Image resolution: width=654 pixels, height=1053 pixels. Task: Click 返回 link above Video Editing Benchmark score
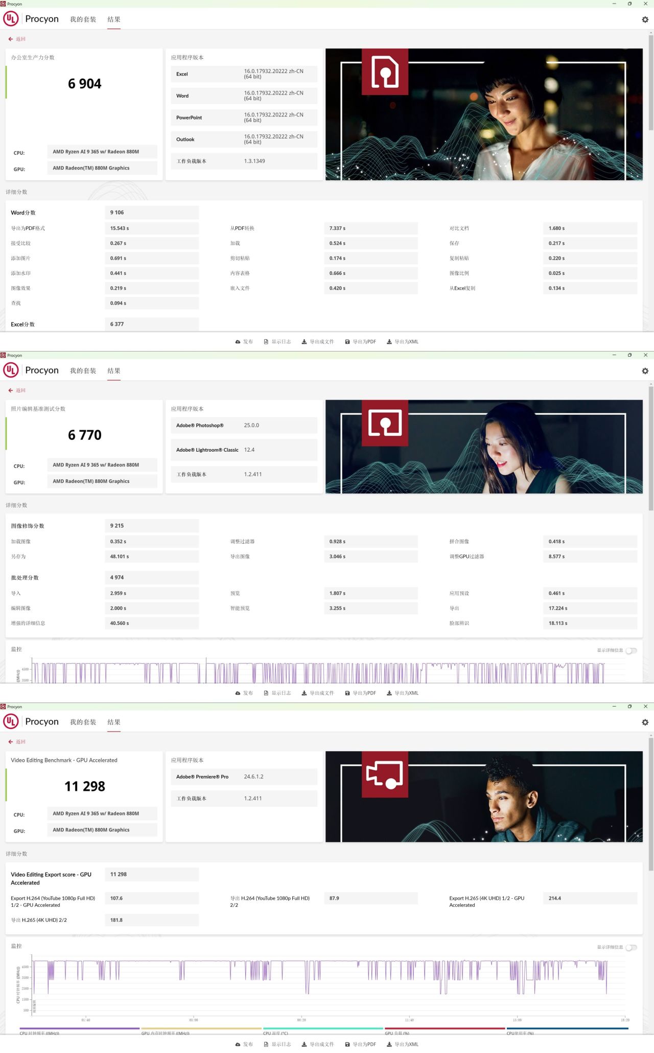17,742
